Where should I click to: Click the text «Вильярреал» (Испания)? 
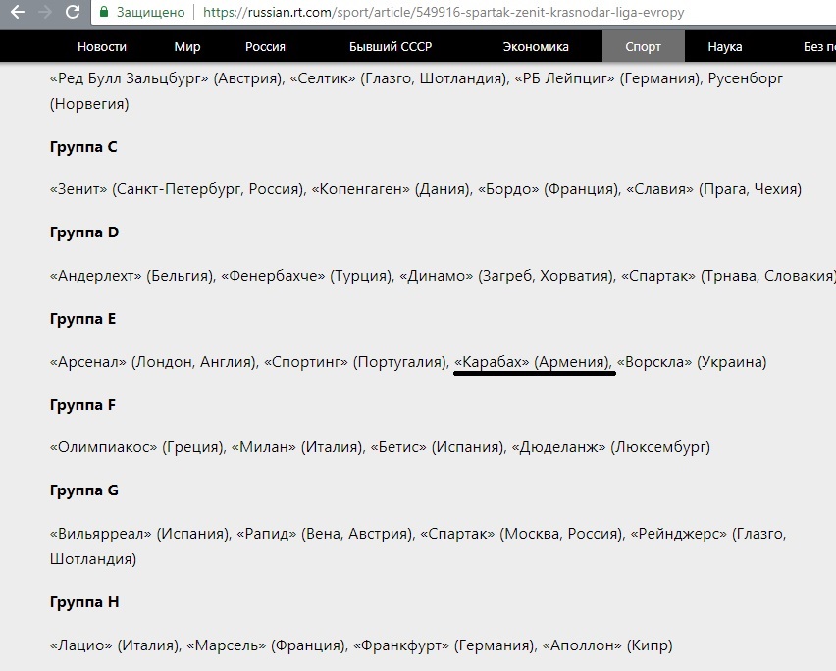(x=139, y=534)
